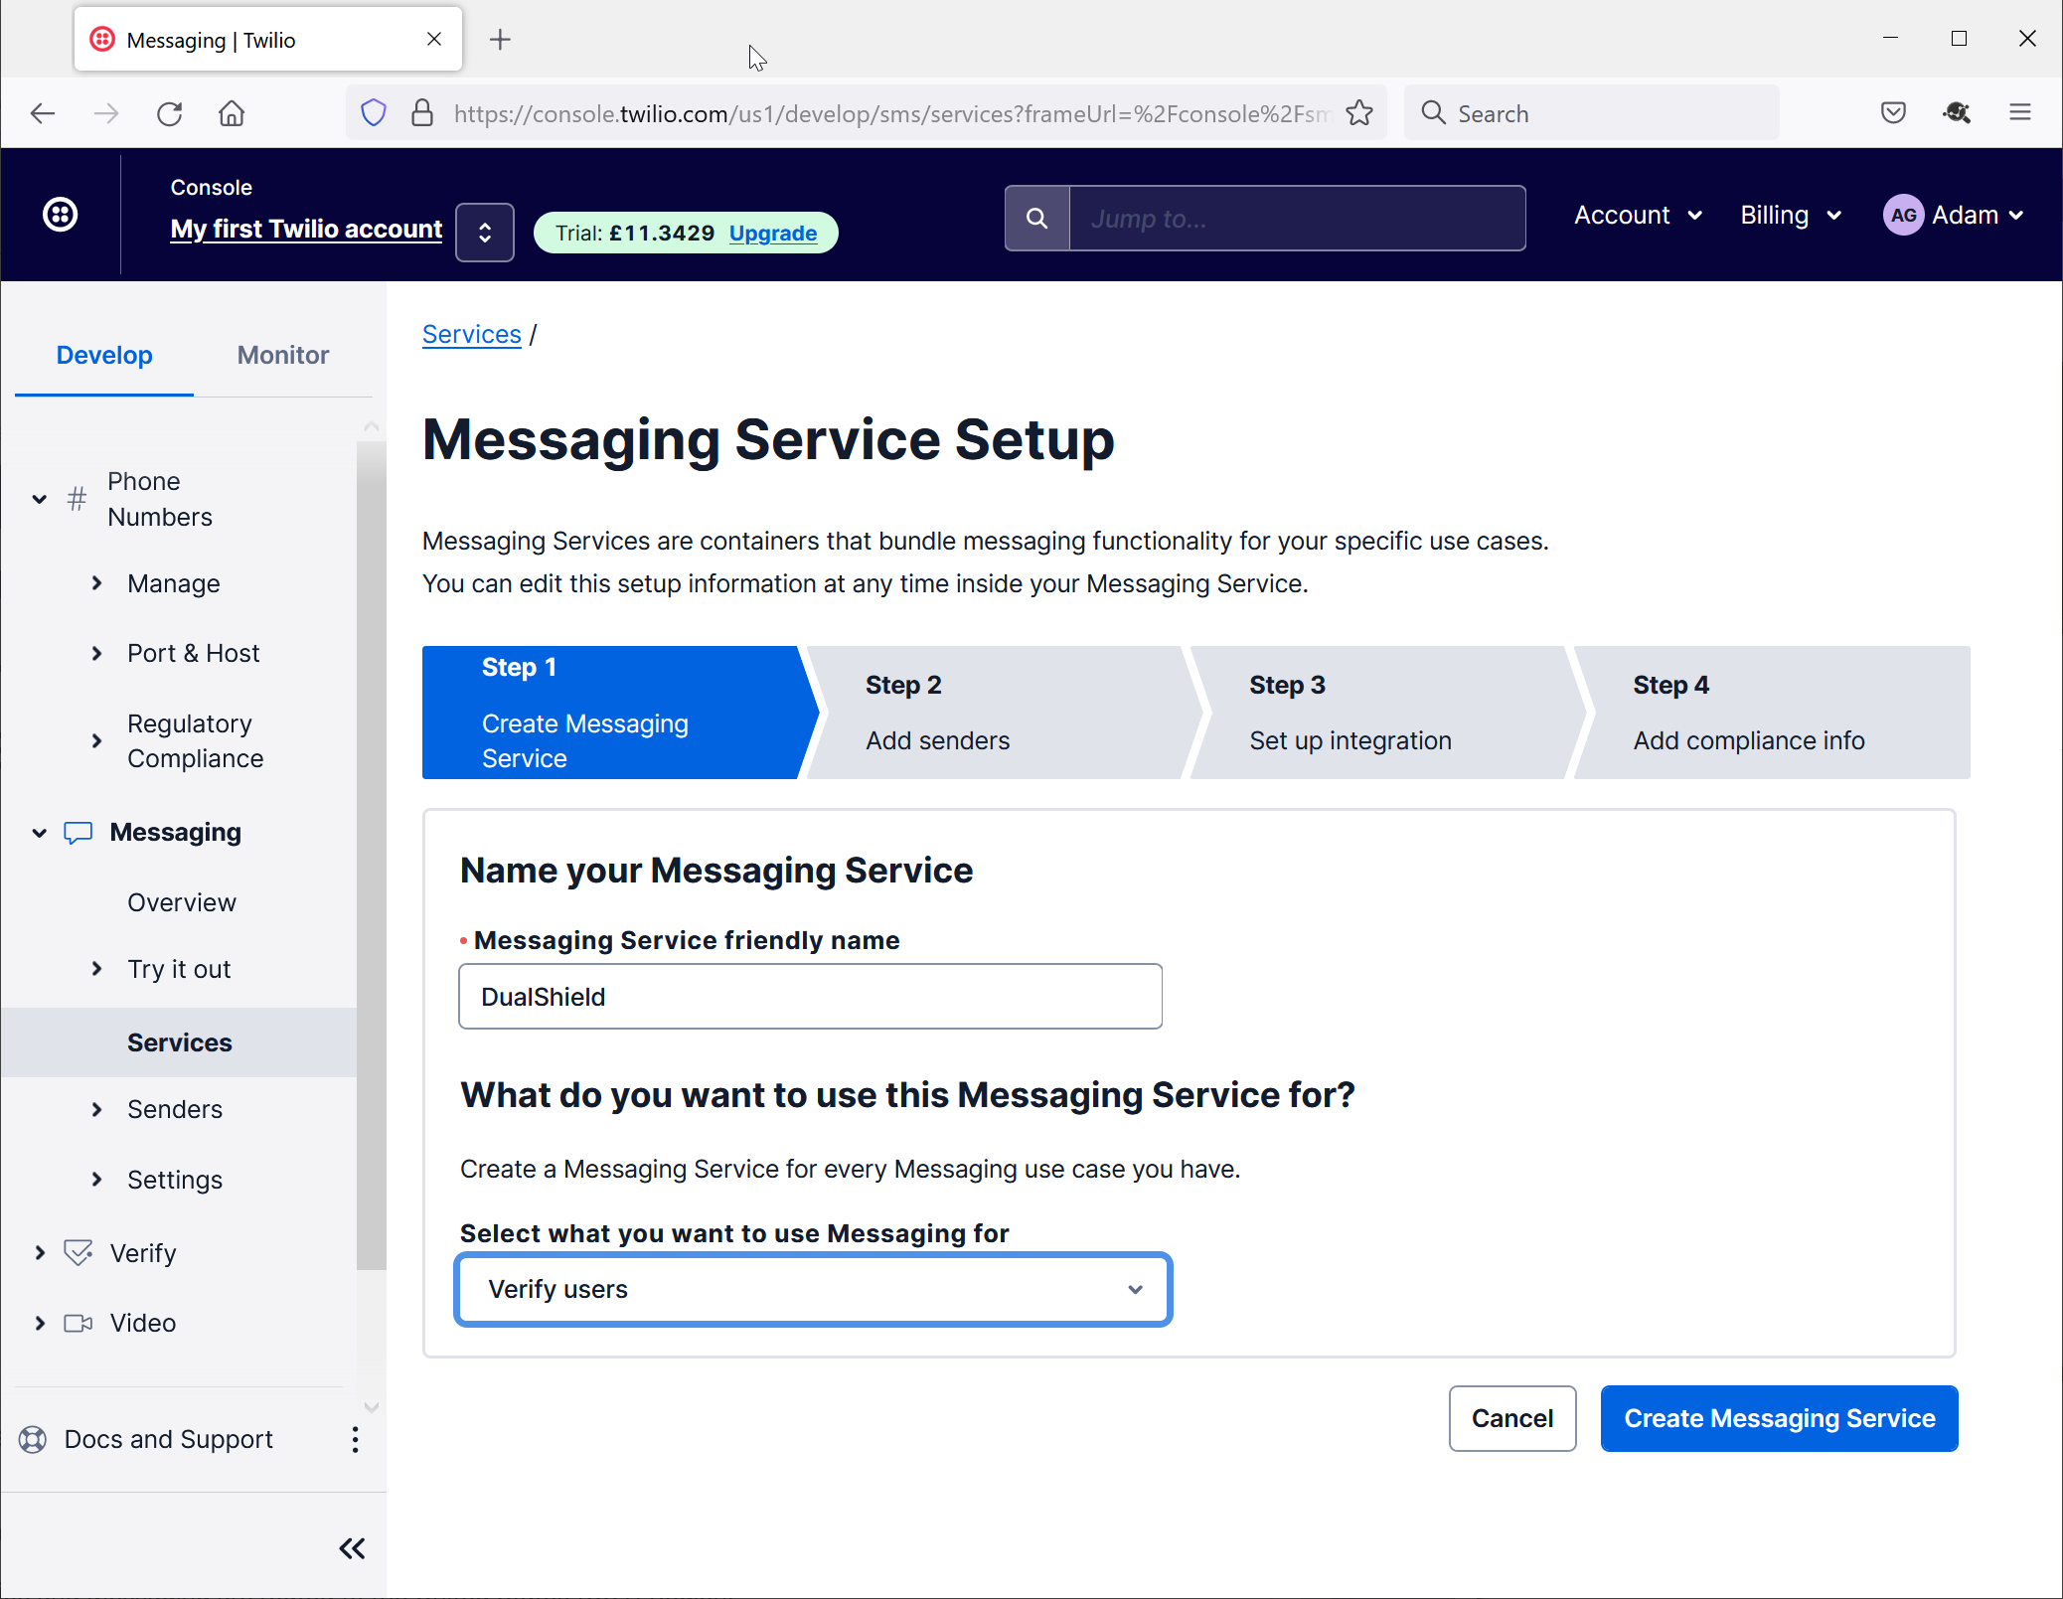Click the Upgrade link

tap(773, 234)
